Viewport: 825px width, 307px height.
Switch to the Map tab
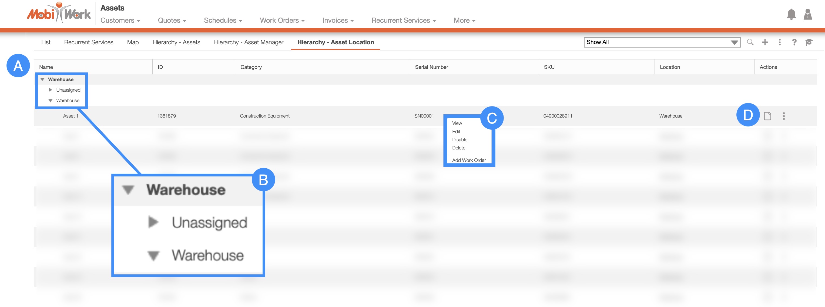tap(133, 42)
